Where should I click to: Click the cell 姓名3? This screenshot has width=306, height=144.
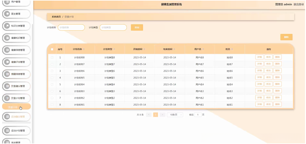coord(230,91)
